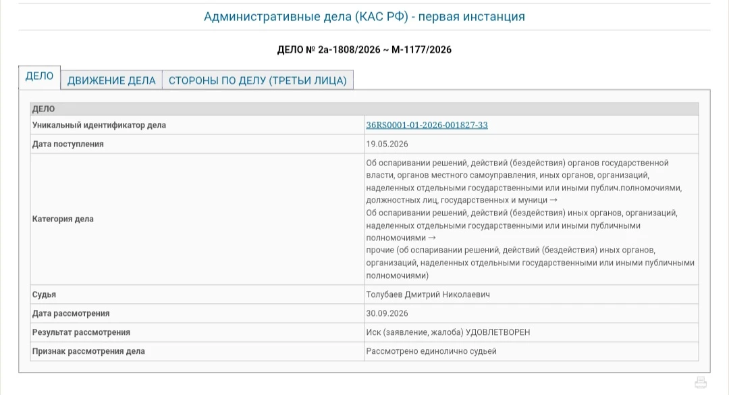729x395 pixels.
Task: Click label Категория дела
Action: pos(63,219)
